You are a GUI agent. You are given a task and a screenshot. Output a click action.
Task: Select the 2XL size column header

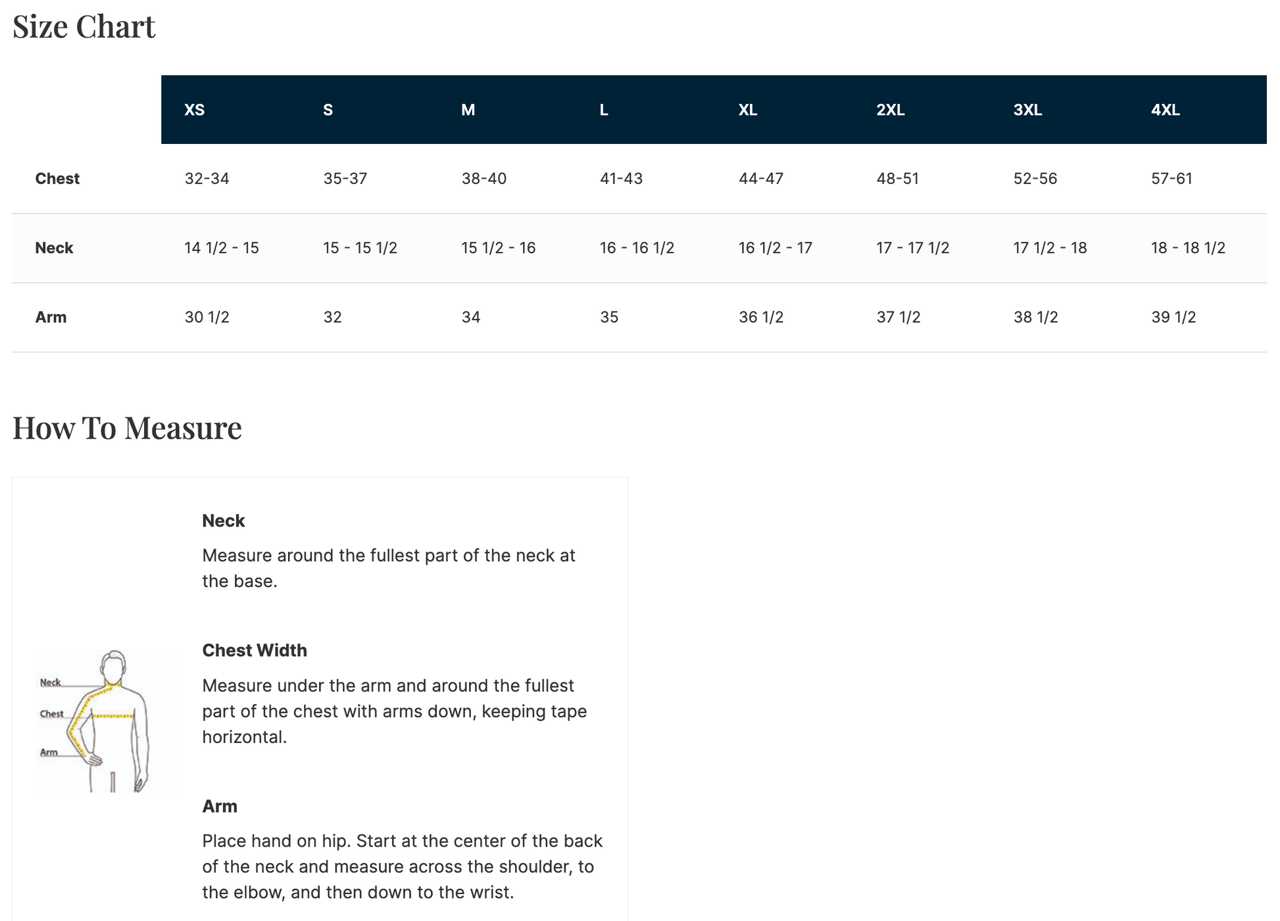[x=890, y=110]
